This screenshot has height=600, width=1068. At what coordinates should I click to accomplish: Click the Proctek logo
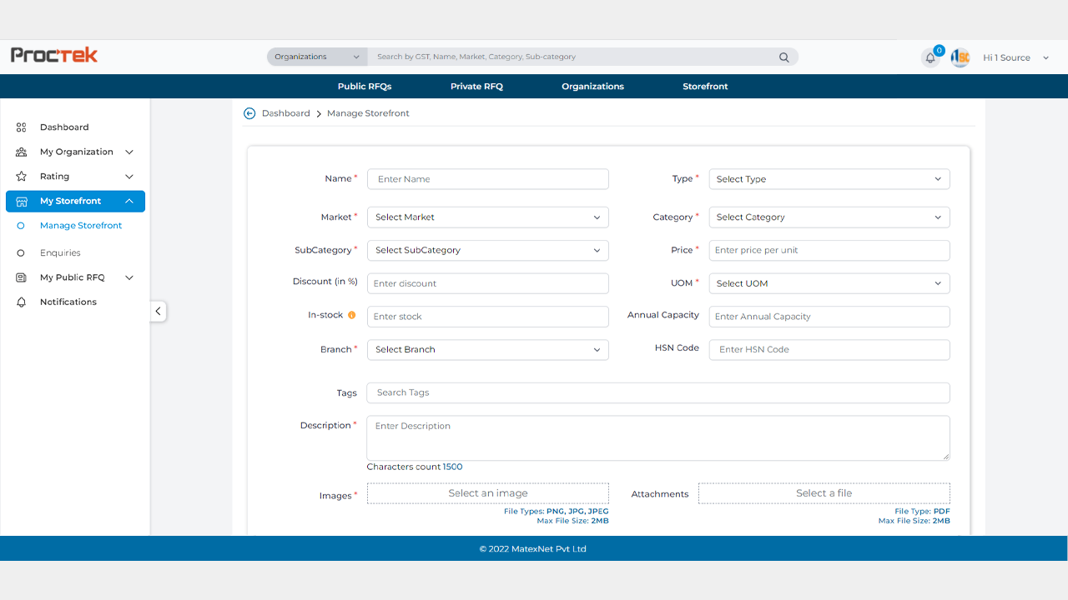click(54, 55)
